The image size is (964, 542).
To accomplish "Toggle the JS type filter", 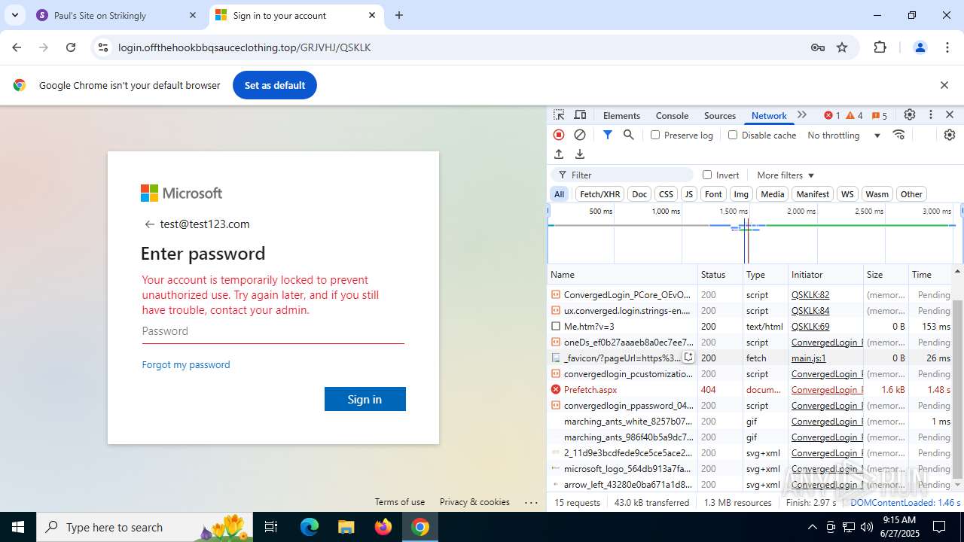I will coord(688,194).
